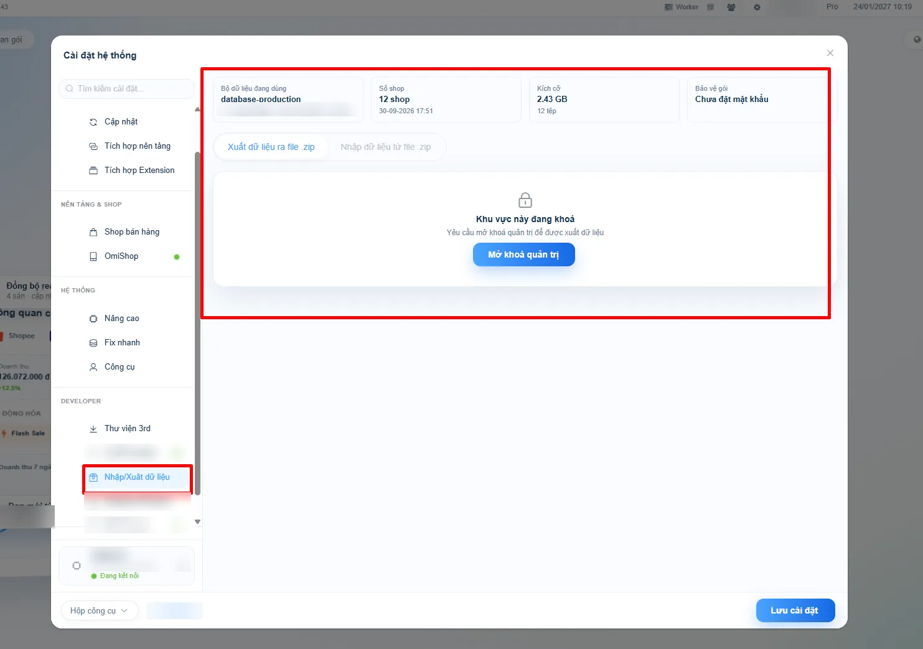Click the Thư viện 3rd download icon
This screenshot has width=923, height=649.
pyautogui.click(x=93, y=429)
